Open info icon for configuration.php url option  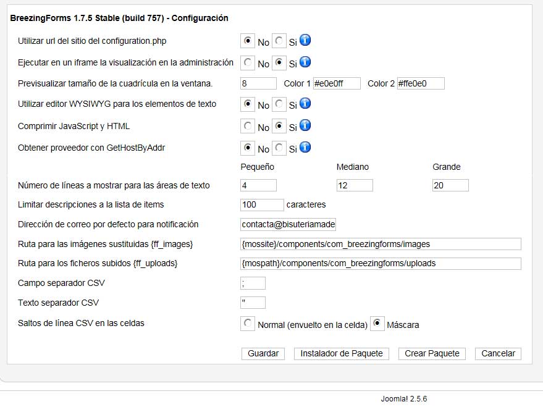(305, 40)
